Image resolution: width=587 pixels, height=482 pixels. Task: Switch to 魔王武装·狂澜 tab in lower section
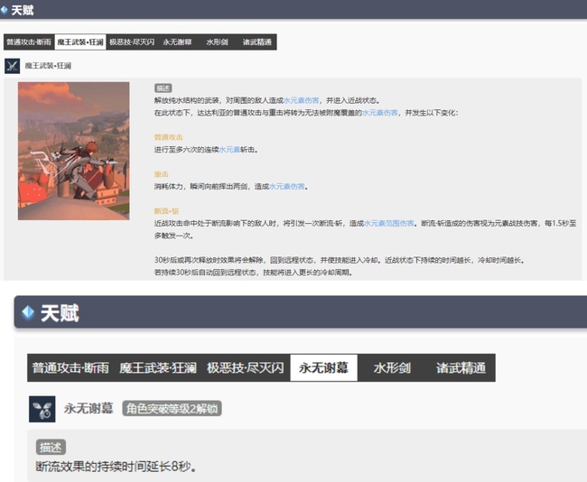pos(158,368)
